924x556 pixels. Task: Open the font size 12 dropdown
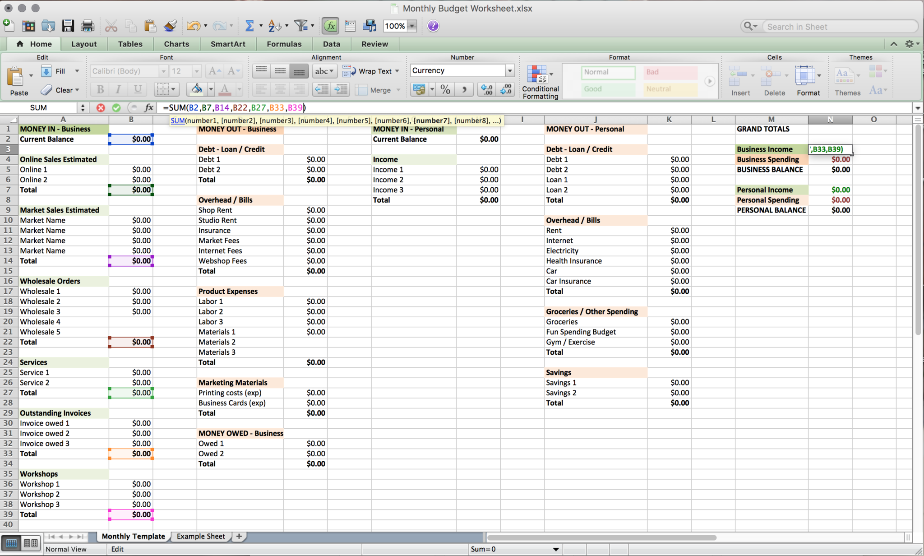point(196,71)
